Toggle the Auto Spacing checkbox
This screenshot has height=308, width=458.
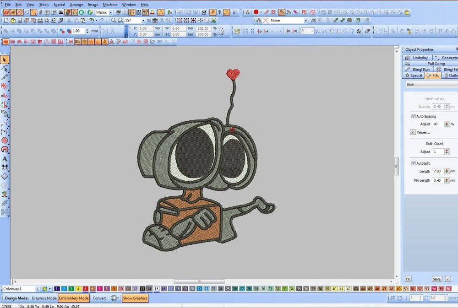coord(413,116)
